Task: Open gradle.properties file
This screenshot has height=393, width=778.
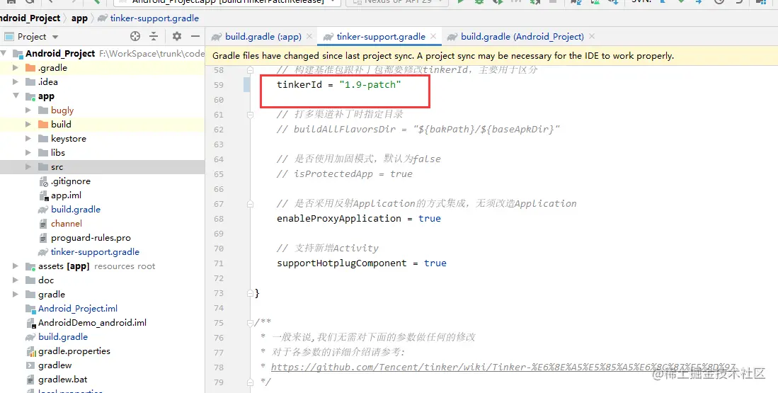Action: coord(74,351)
